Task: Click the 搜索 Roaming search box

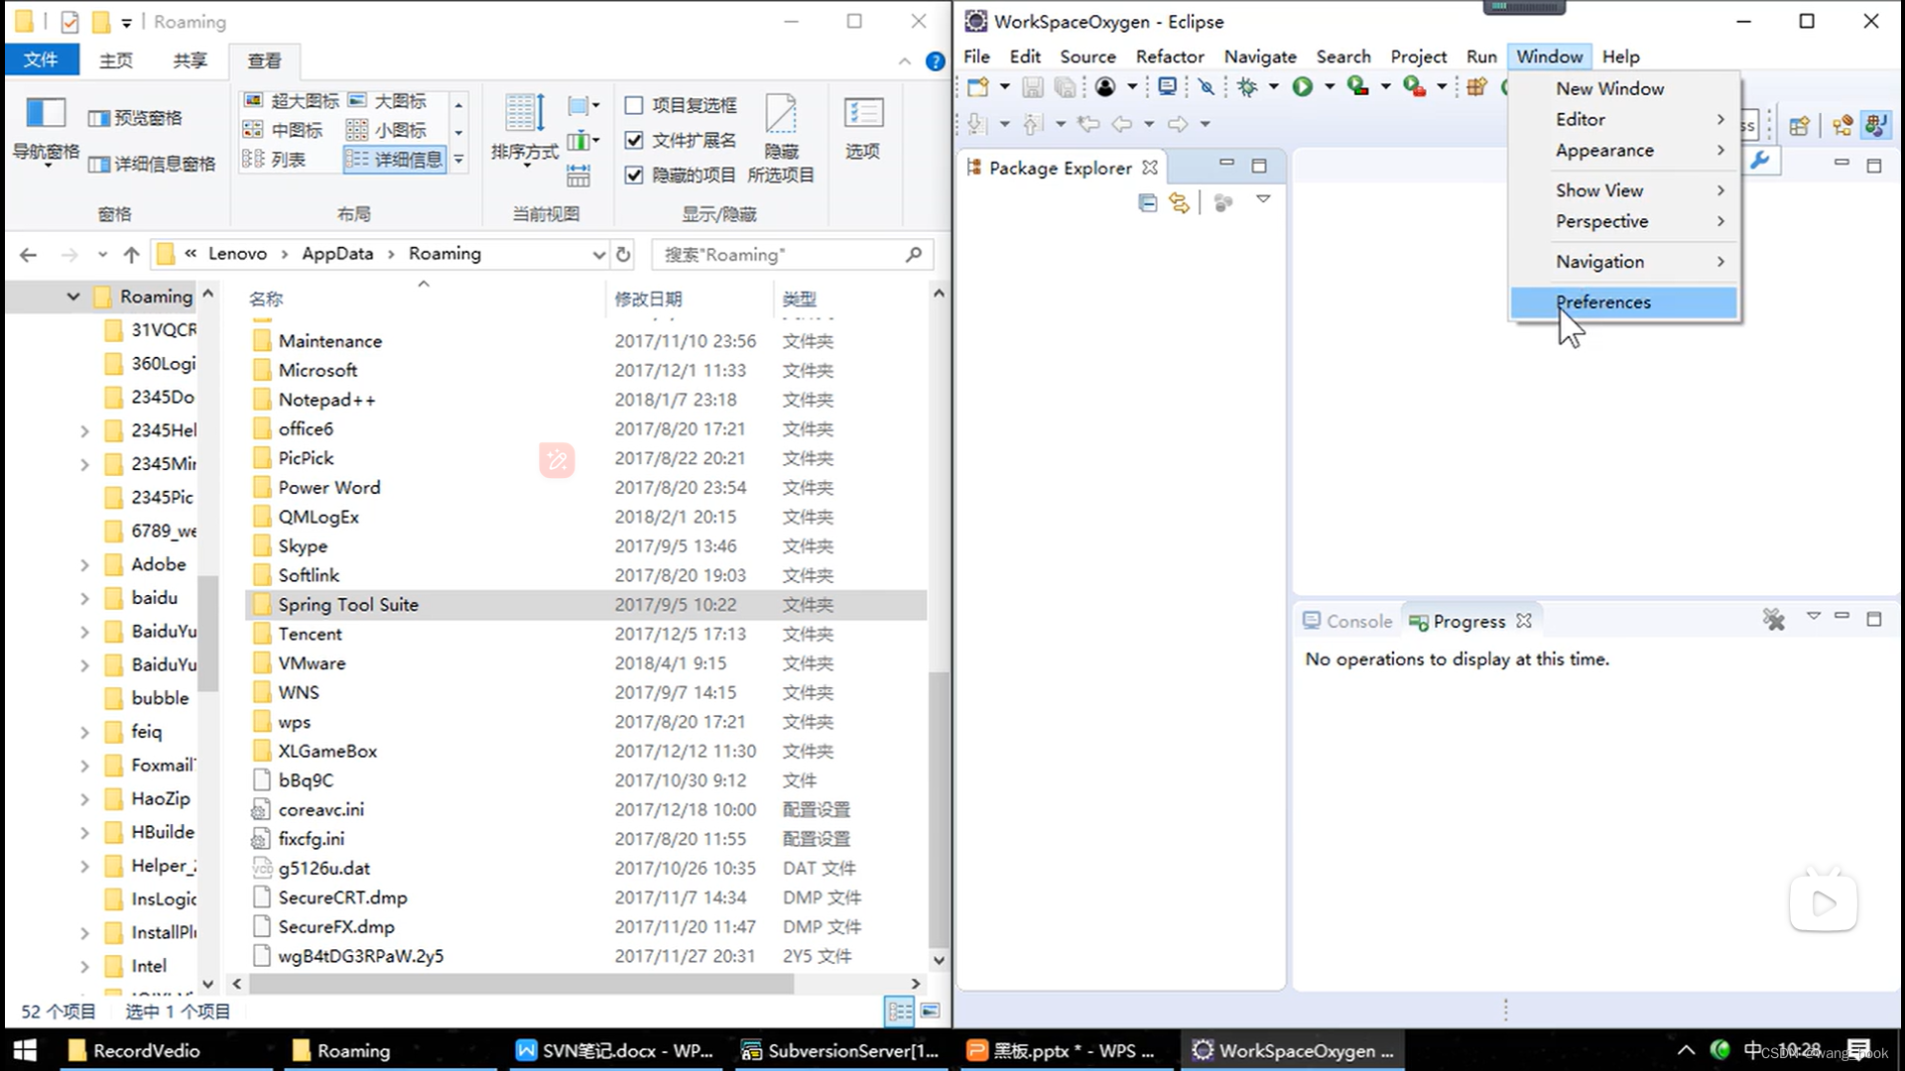Action: pyautogui.click(x=792, y=255)
